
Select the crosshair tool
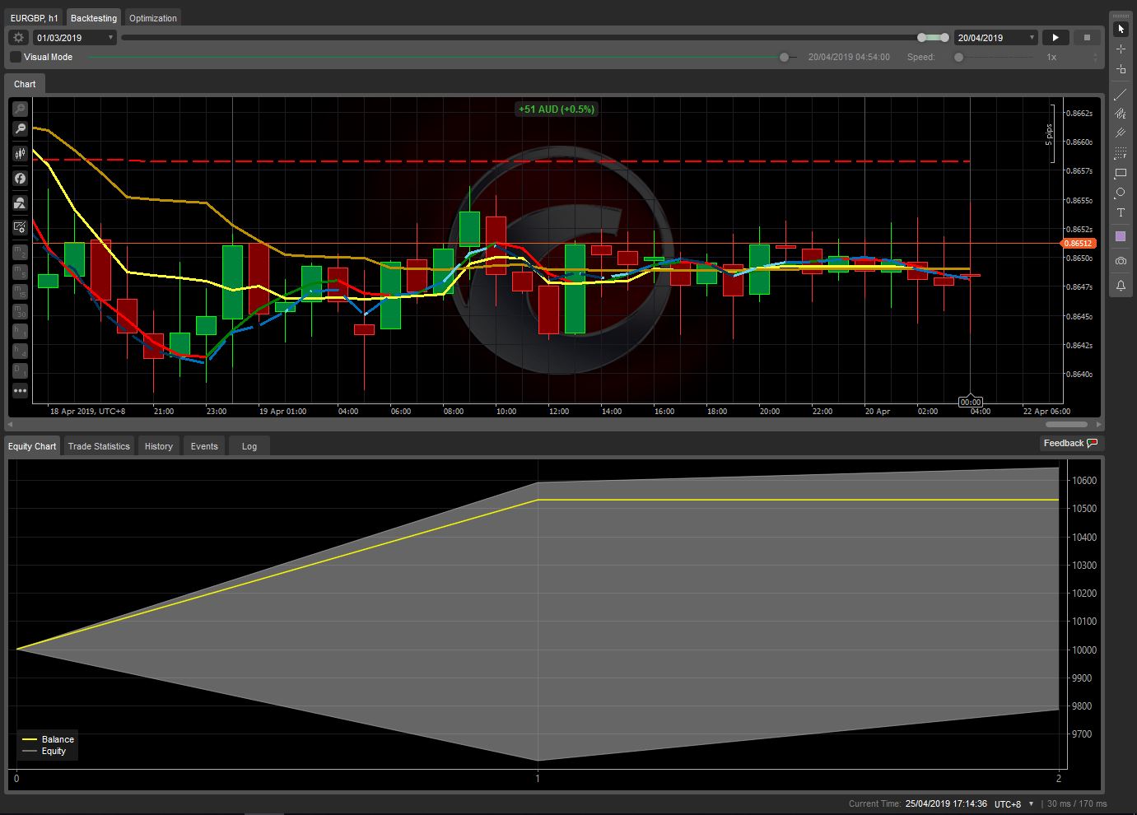(1121, 49)
